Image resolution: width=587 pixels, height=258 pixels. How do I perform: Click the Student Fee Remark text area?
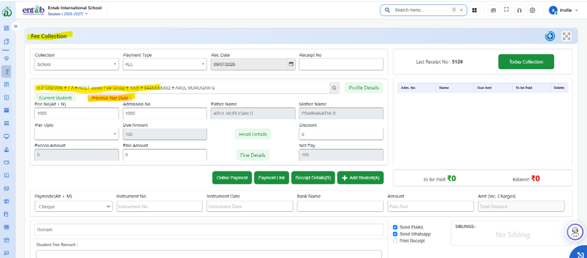(x=209, y=254)
